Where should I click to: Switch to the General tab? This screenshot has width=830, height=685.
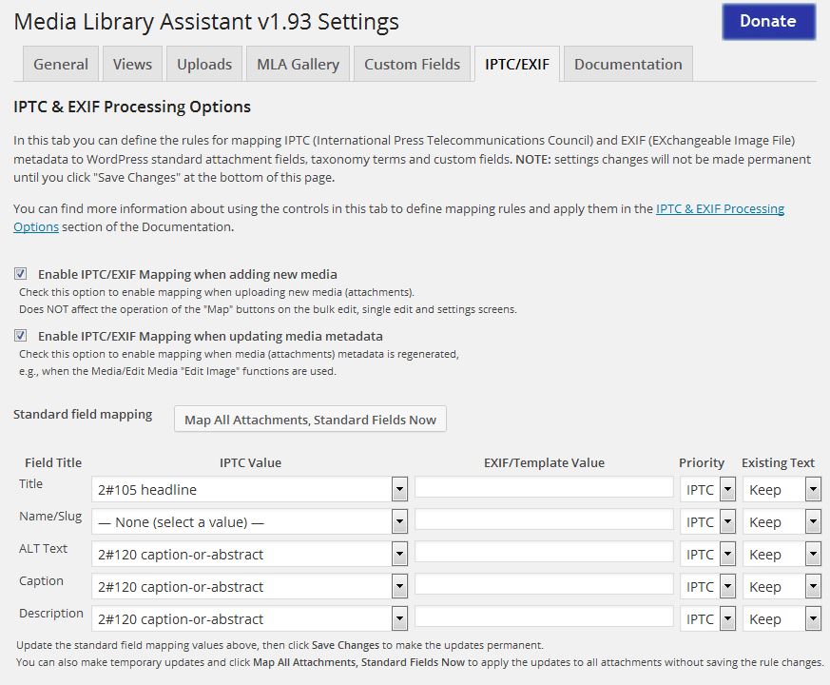coord(61,64)
